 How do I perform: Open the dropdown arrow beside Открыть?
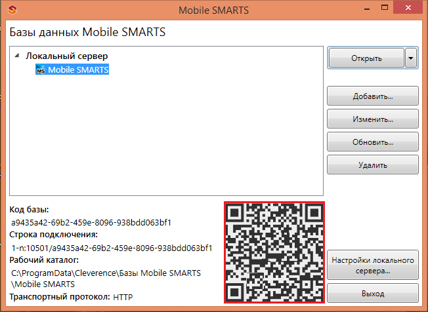411,58
